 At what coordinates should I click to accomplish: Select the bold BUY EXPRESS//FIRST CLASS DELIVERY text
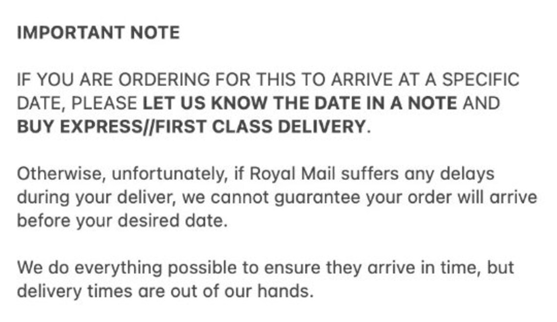(x=192, y=127)
